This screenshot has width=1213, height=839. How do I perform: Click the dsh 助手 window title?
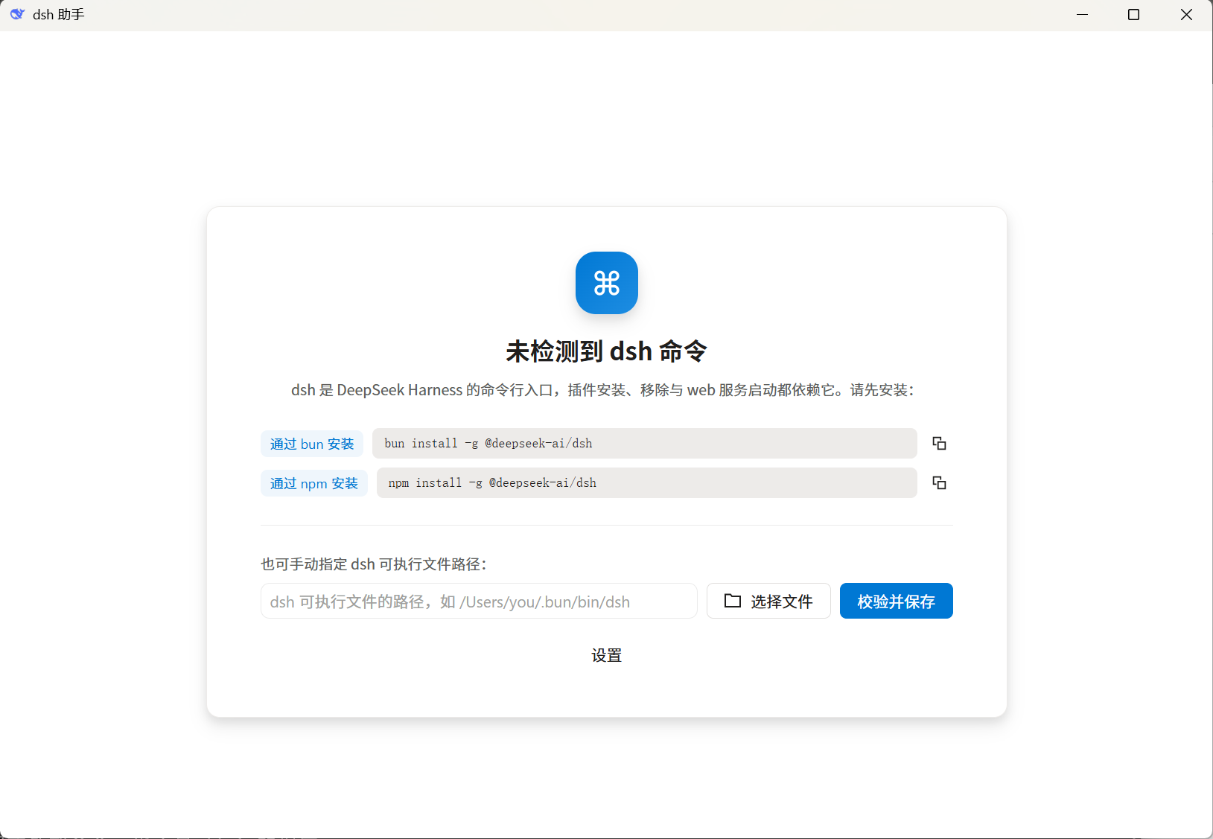pyautogui.click(x=59, y=15)
